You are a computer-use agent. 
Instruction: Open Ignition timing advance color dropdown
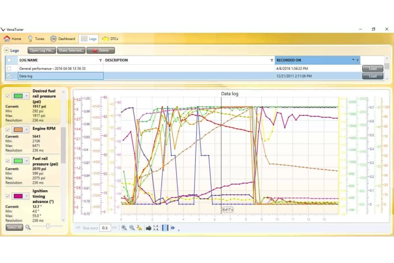27,196
